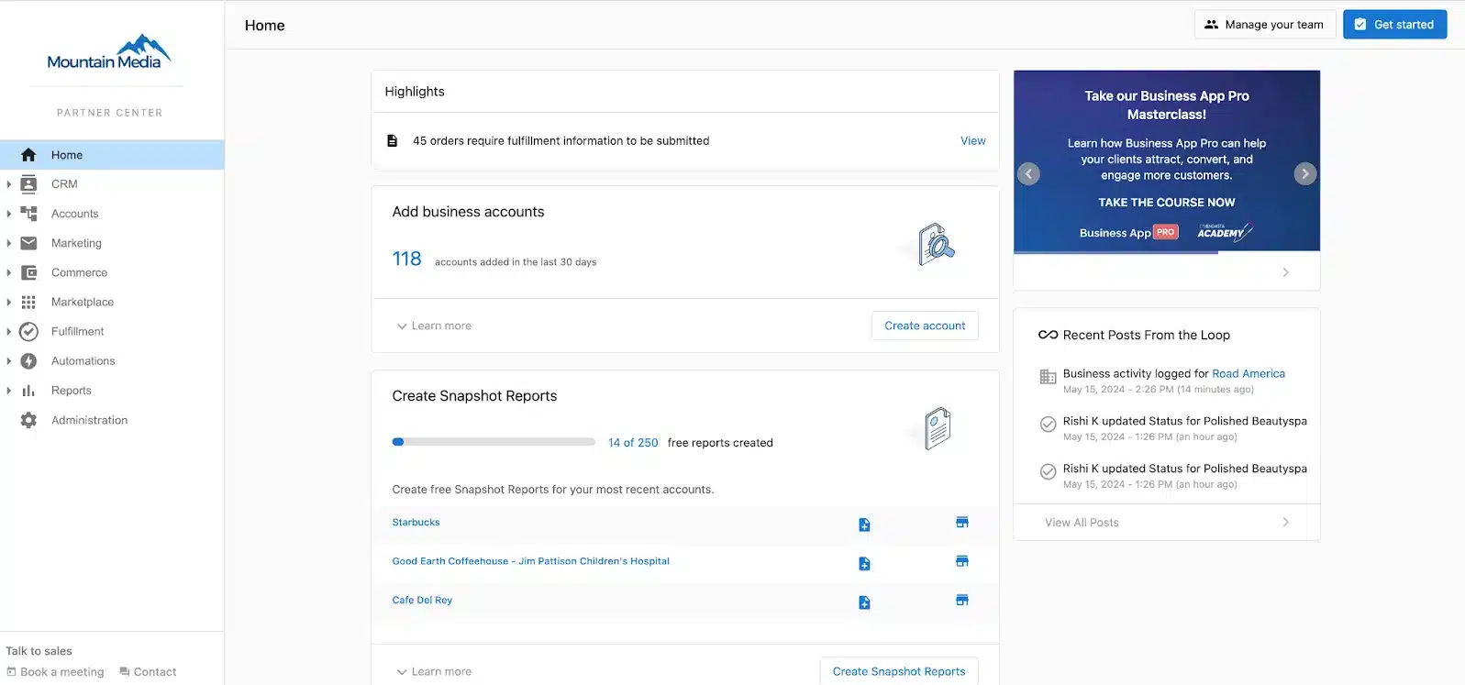This screenshot has height=685, width=1465.
Task: Expand the CRM menu arrow
Action: pos(9,184)
